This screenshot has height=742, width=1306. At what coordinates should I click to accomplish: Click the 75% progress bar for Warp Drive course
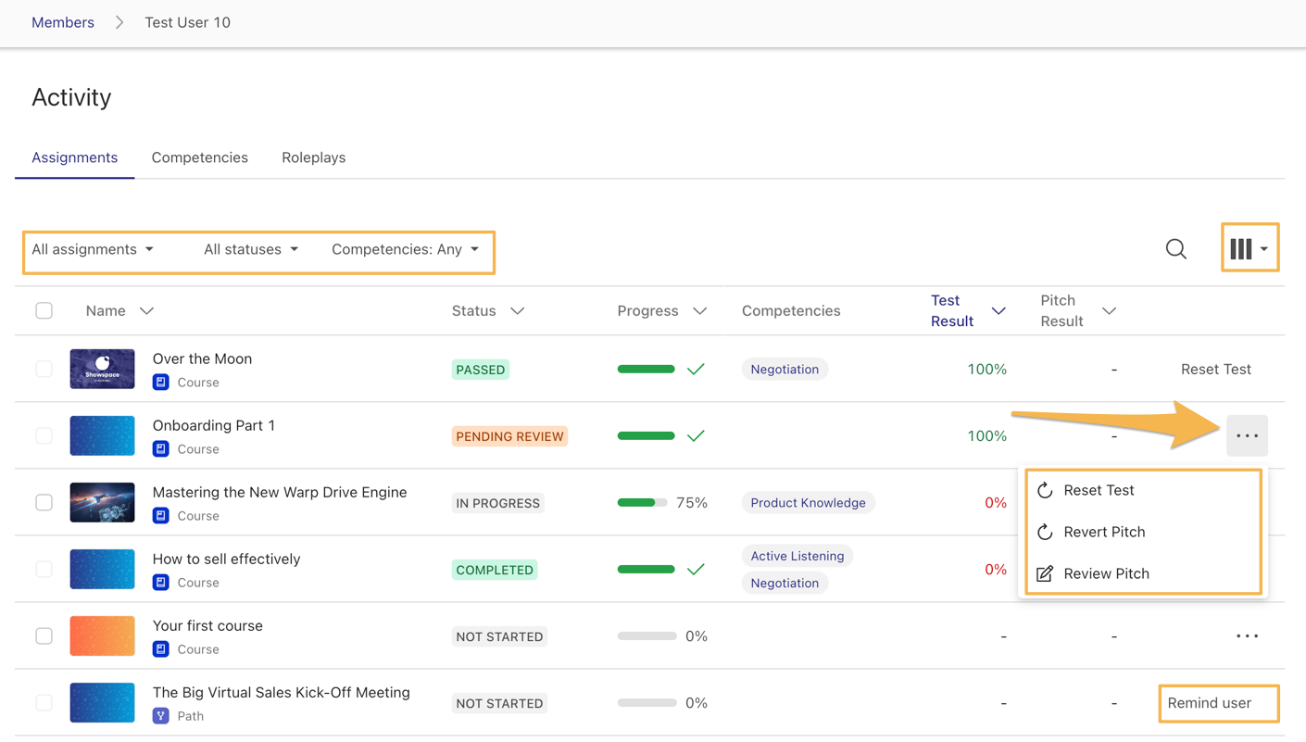pos(642,503)
